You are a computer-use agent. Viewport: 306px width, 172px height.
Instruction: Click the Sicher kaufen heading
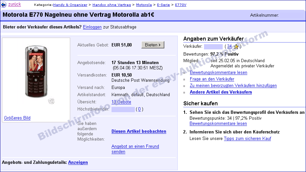(200, 104)
